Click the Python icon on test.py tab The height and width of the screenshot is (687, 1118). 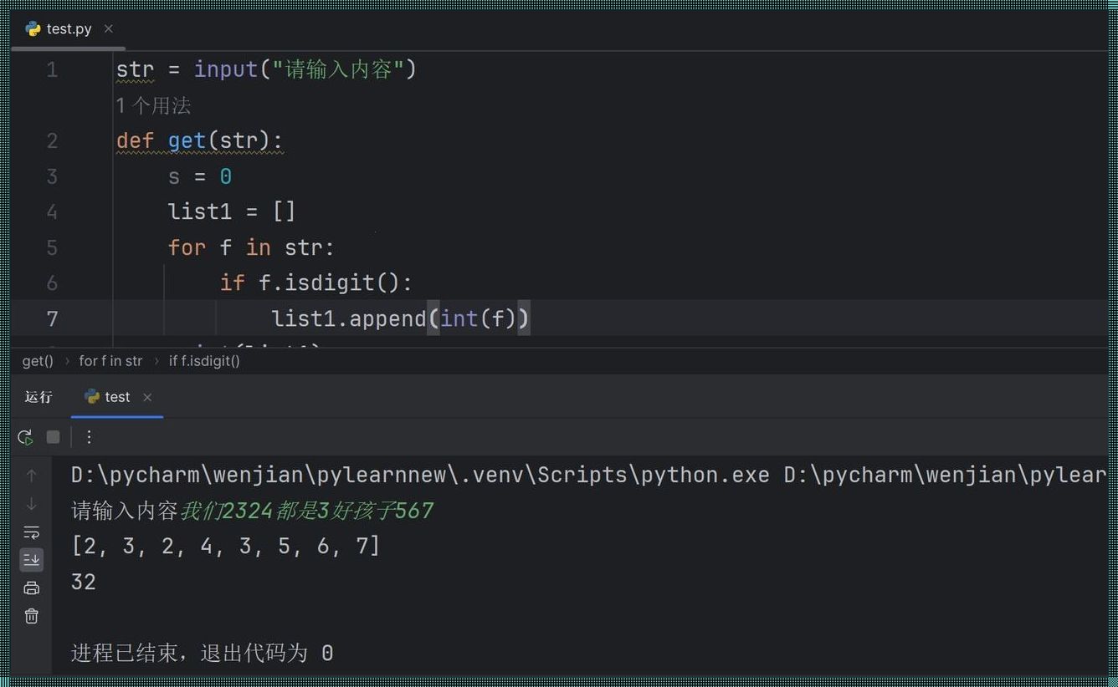[x=33, y=28]
